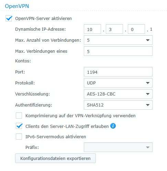Click third IP octet field with 0
This screenshot has height=171, width=167.
click(136, 29)
